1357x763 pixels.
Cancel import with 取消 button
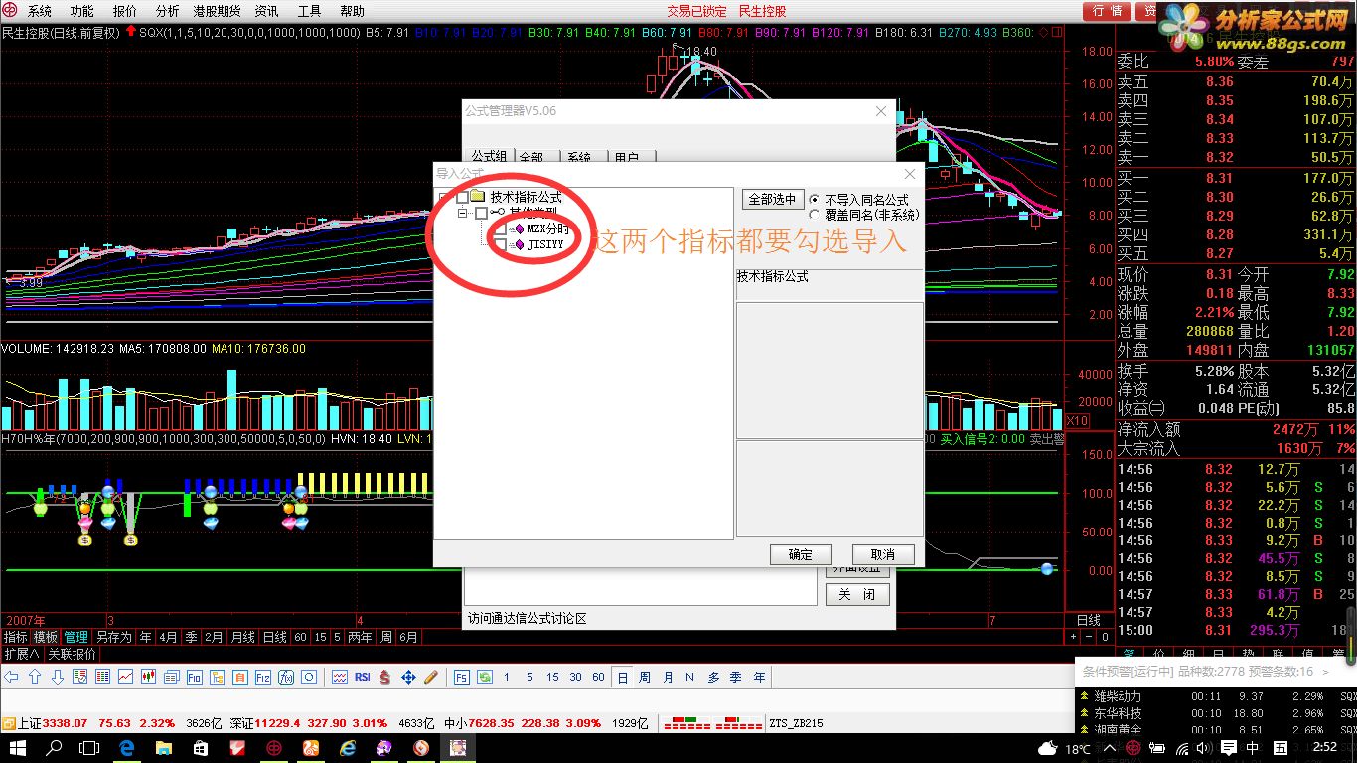click(x=883, y=554)
